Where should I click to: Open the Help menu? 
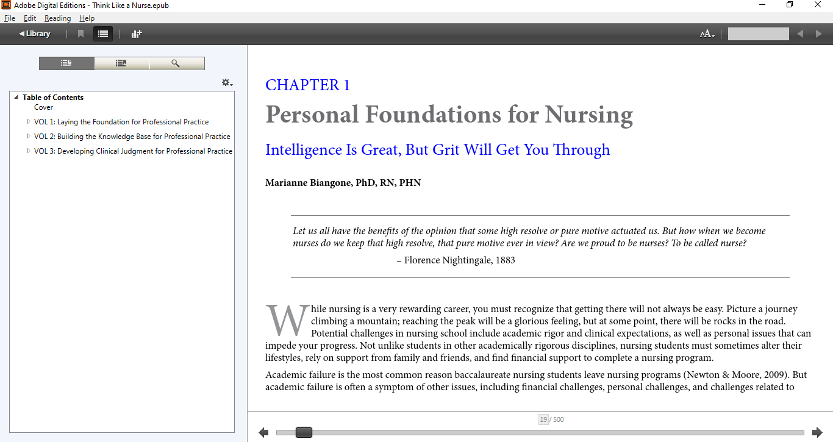[x=87, y=18]
